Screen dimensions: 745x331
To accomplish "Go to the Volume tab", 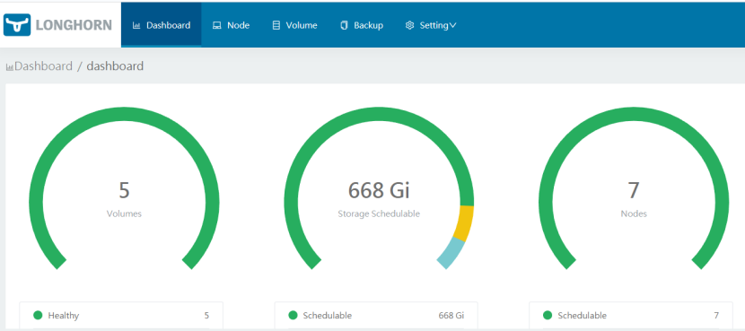I will click(294, 25).
